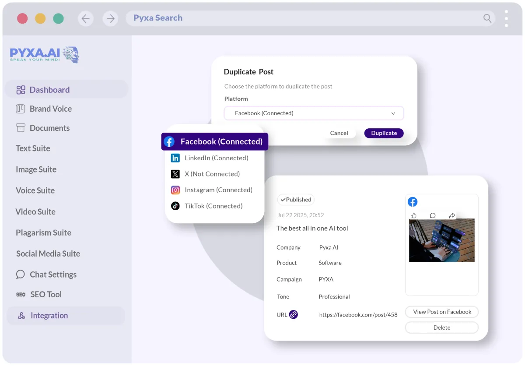The width and height of the screenshot is (525, 366).
Task: Click the LinkedIn logo icon
Action: (x=175, y=158)
